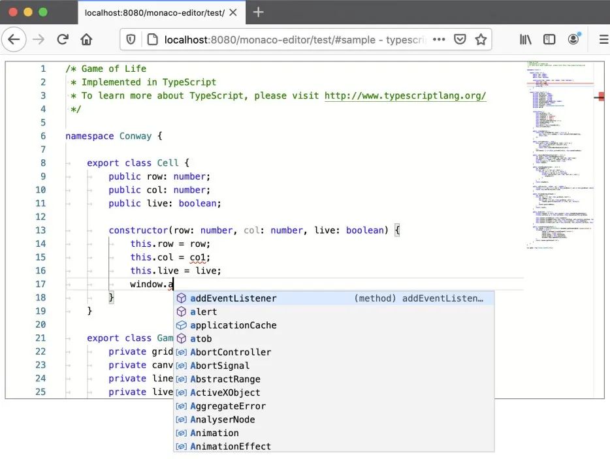The height and width of the screenshot is (459, 610).
Task: Open the Firefox home page icon
Action: click(x=86, y=39)
